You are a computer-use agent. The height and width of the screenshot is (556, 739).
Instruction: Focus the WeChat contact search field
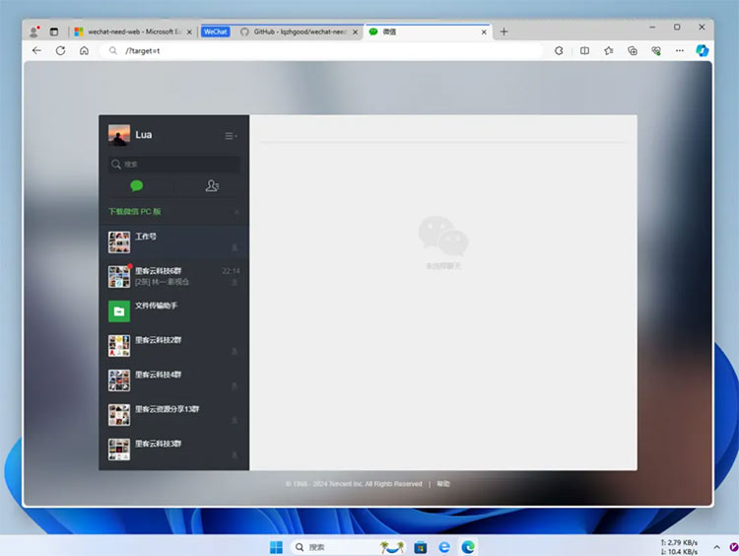[x=173, y=164]
